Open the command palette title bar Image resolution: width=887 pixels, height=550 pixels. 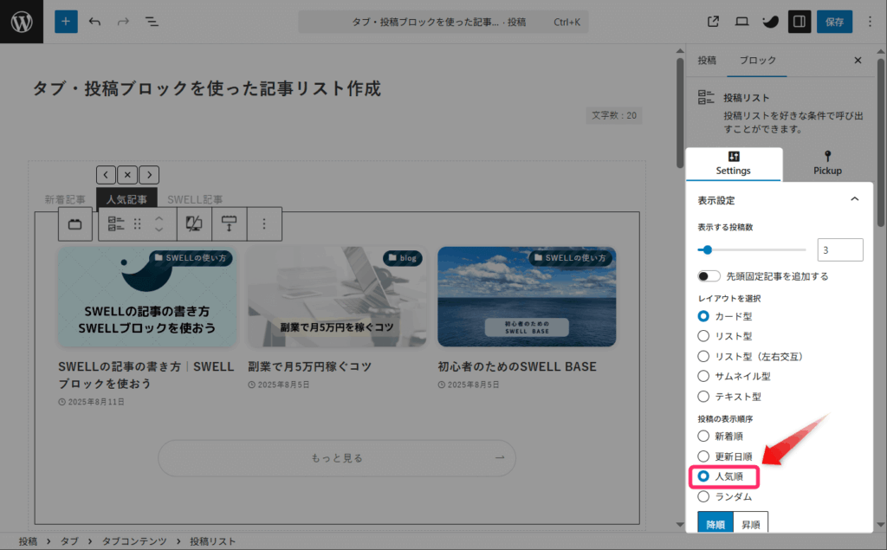click(x=443, y=22)
